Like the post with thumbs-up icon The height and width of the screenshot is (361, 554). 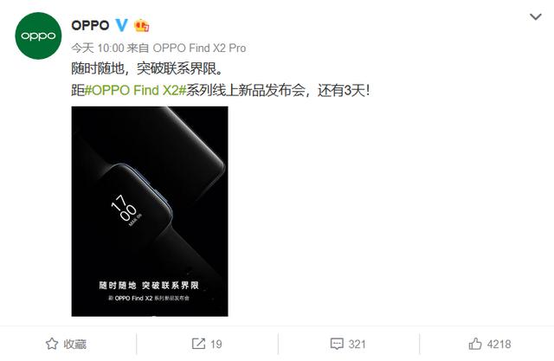point(475,344)
